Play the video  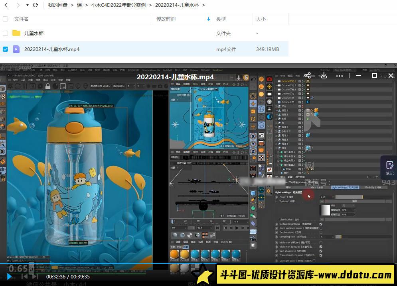tap(9, 276)
